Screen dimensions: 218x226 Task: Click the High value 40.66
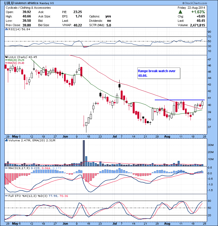coord(27,16)
